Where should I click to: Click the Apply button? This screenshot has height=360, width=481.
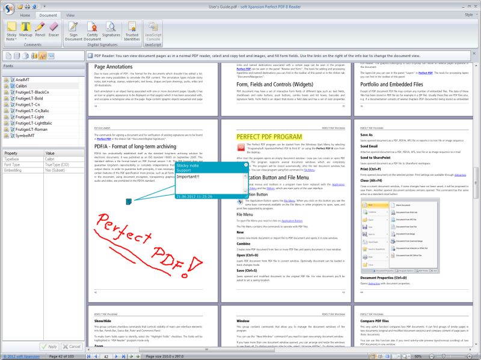pyautogui.click(x=49, y=347)
